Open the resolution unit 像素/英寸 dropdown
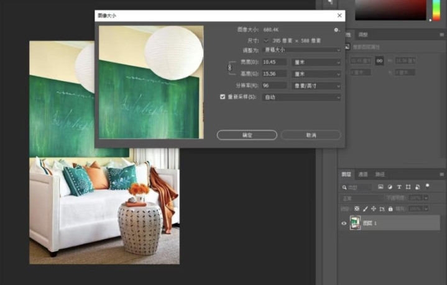The image size is (447, 285). [x=316, y=85]
